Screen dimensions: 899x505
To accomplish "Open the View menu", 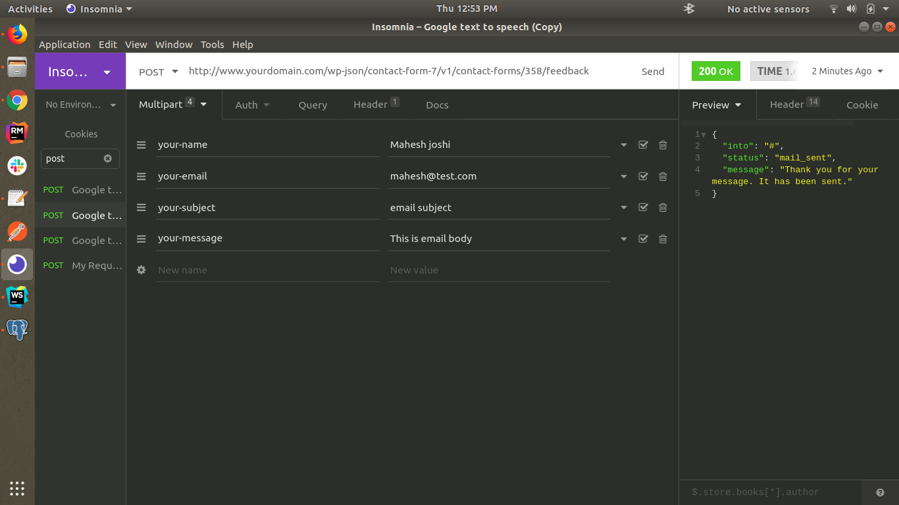I will click(136, 45).
